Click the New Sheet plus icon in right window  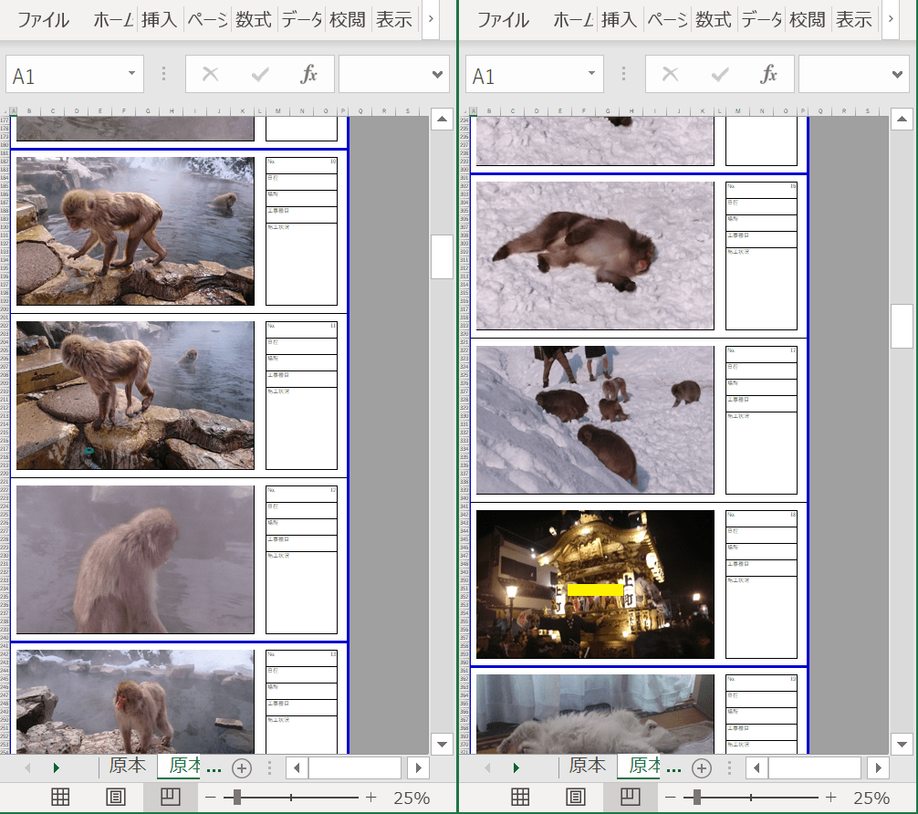(701, 767)
